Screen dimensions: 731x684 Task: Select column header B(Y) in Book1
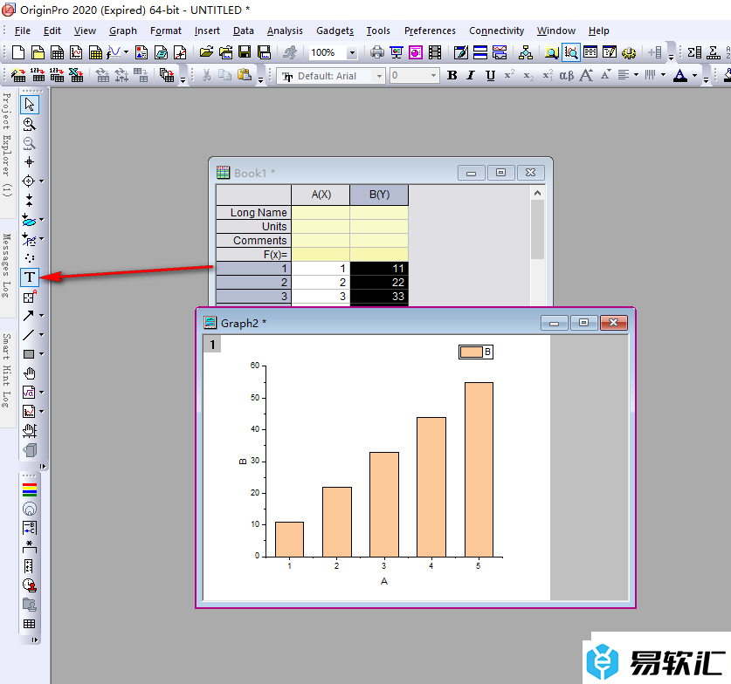(x=379, y=195)
